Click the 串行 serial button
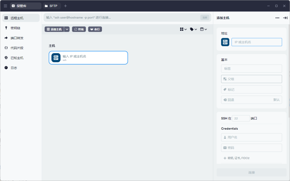The height and width of the screenshot is (181, 290). pos(95,29)
